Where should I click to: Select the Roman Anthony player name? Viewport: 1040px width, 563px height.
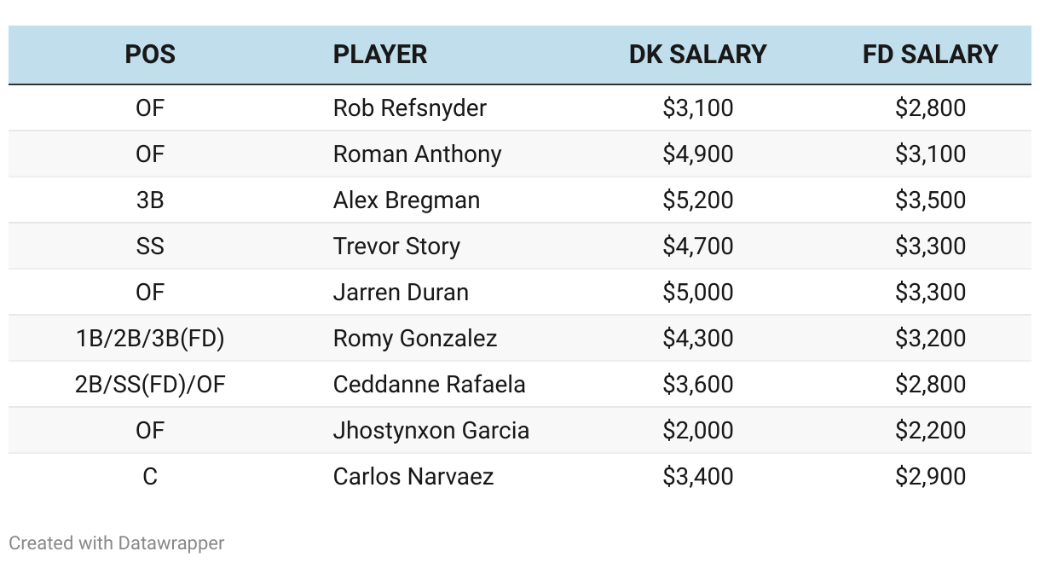click(418, 154)
